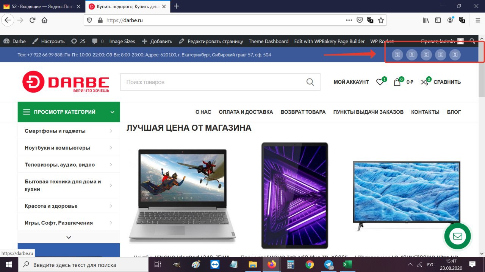Viewport: 485px width, 272px height.
Task: Open the КОНТАКТЫ menu item
Action: point(425,112)
